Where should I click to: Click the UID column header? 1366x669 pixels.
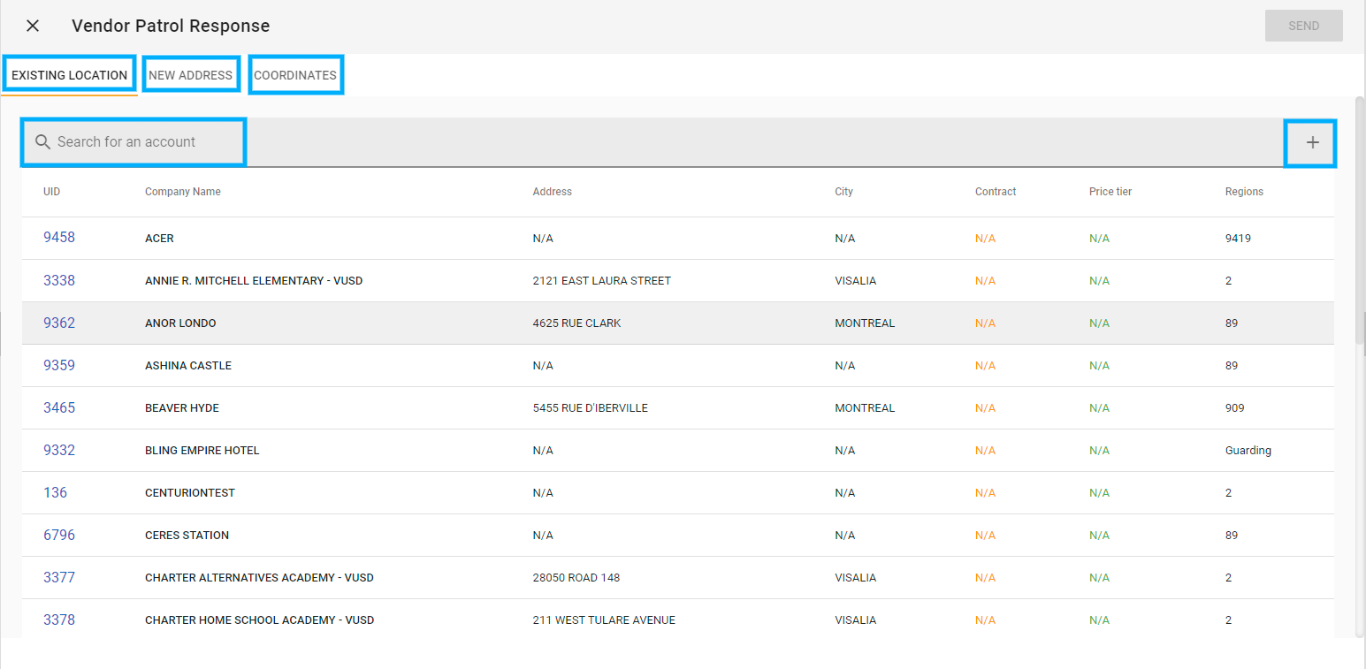[51, 191]
